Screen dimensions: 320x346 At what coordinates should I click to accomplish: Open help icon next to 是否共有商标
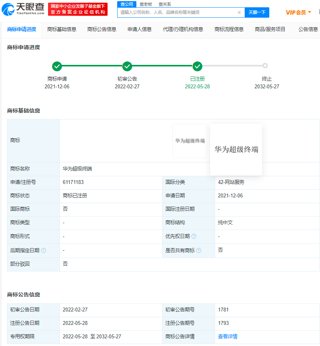(x=199, y=250)
